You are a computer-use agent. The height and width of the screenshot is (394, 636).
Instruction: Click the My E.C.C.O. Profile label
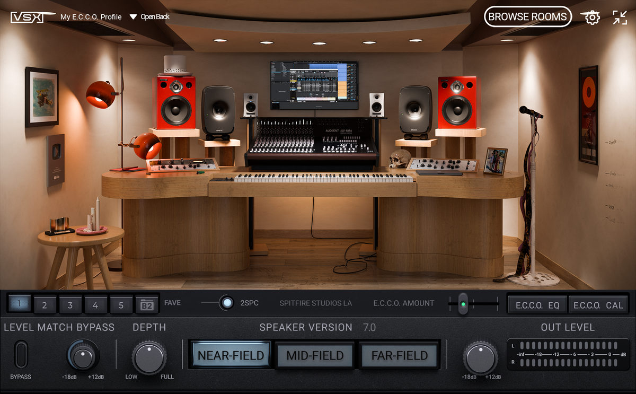click(x=91, y=16)
